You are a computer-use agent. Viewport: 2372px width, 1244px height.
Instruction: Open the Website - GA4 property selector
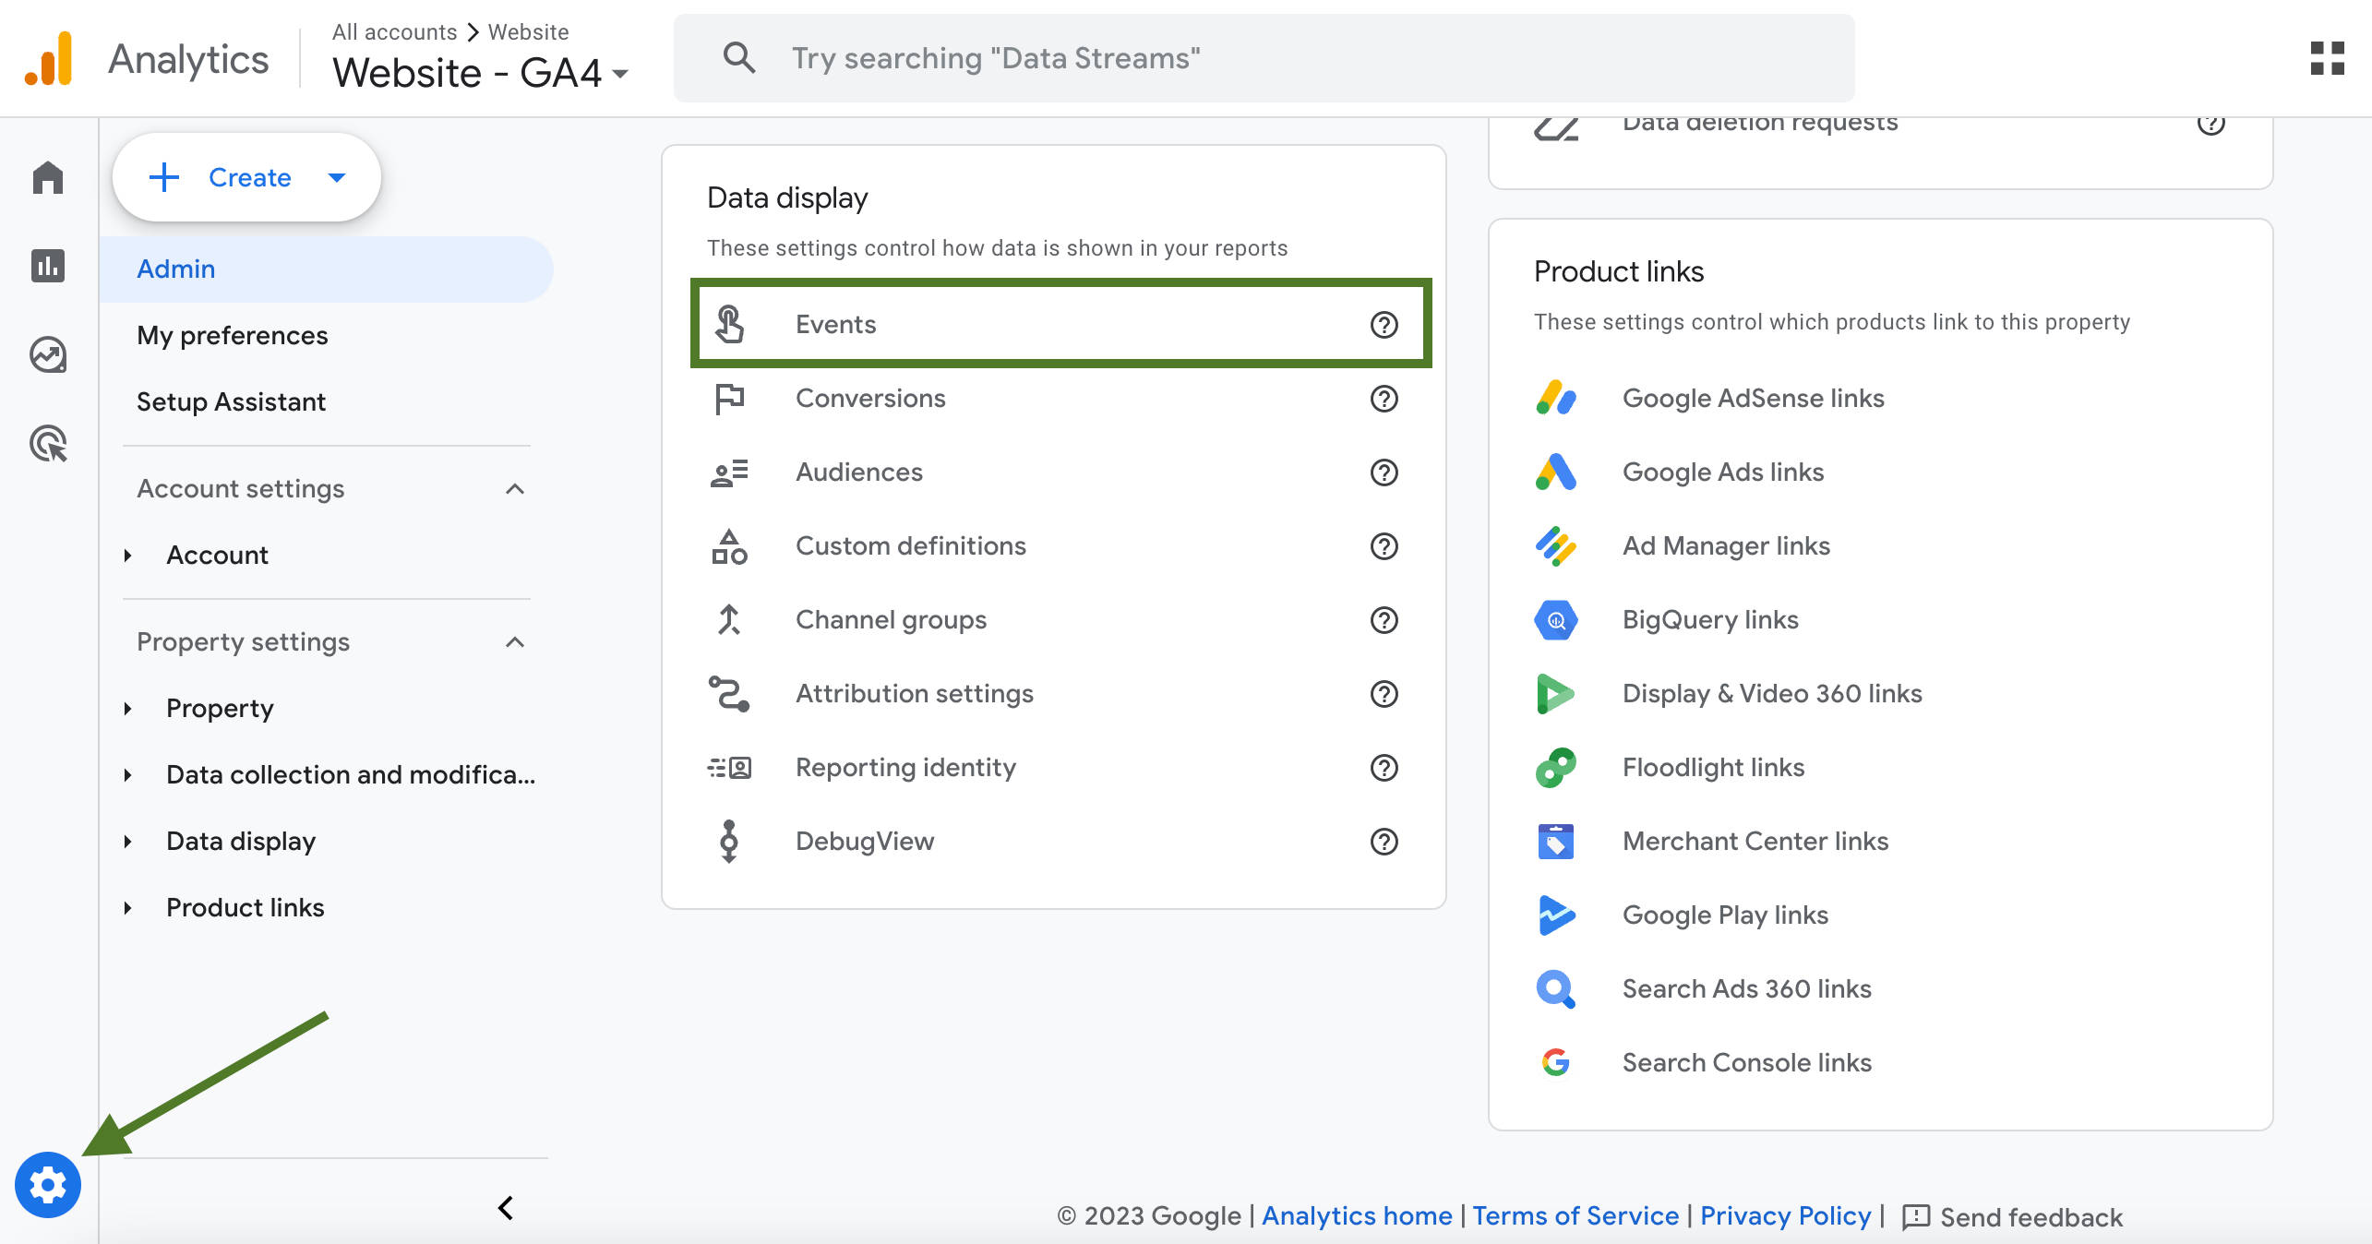click(x=480, y=72)
